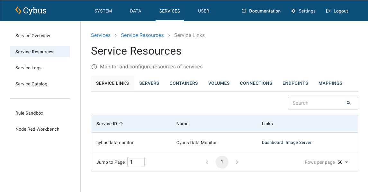Click the search magnifier icon
Screen dimensions: 368x192
coord(348,103)
